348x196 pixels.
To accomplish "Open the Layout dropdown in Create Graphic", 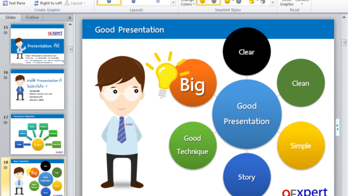I will point(75,3).
